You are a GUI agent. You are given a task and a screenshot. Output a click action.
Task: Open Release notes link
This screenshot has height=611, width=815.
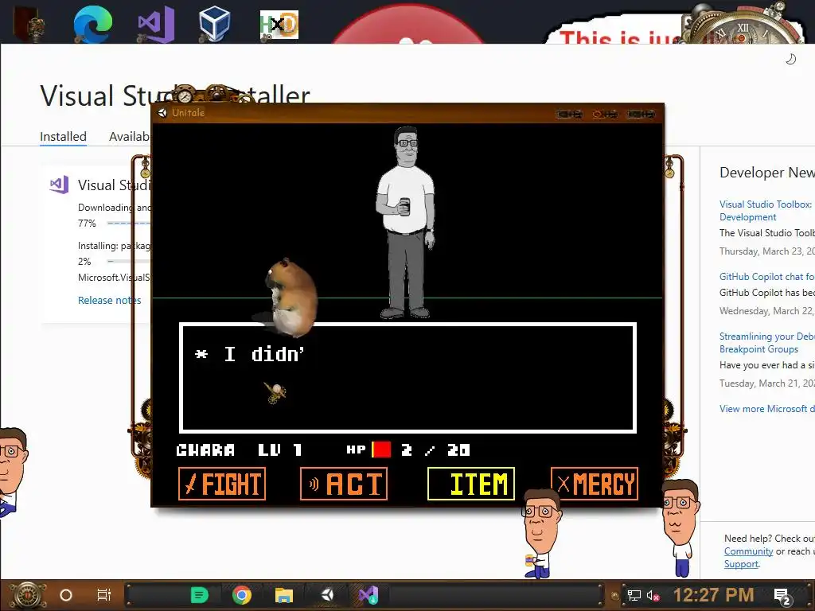(110, 300)
